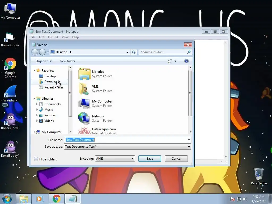
Task: Click the taskbar clock
Action: 258,199
